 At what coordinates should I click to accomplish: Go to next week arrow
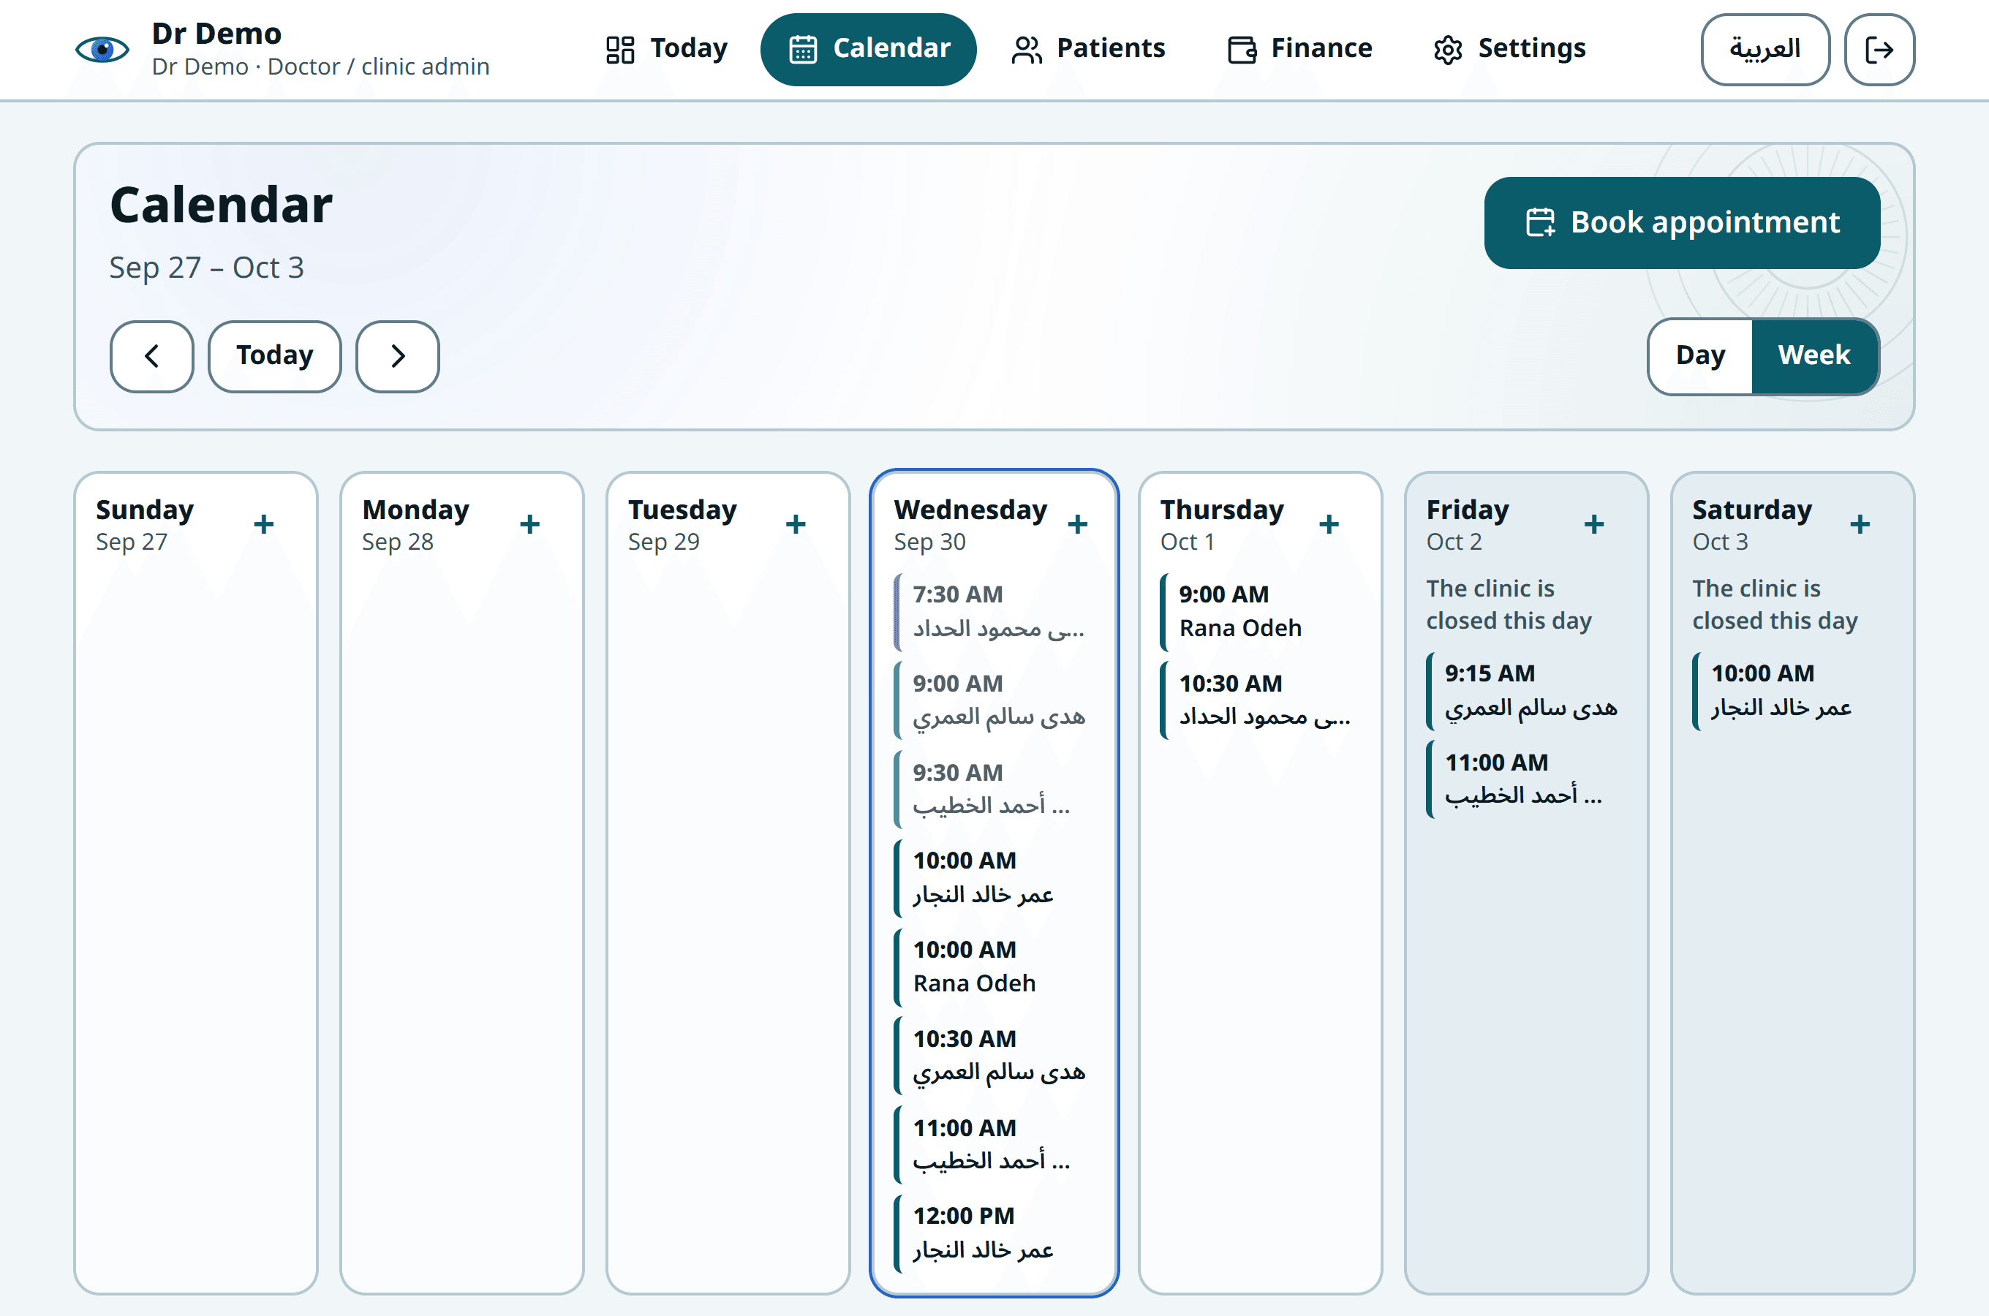398,356
